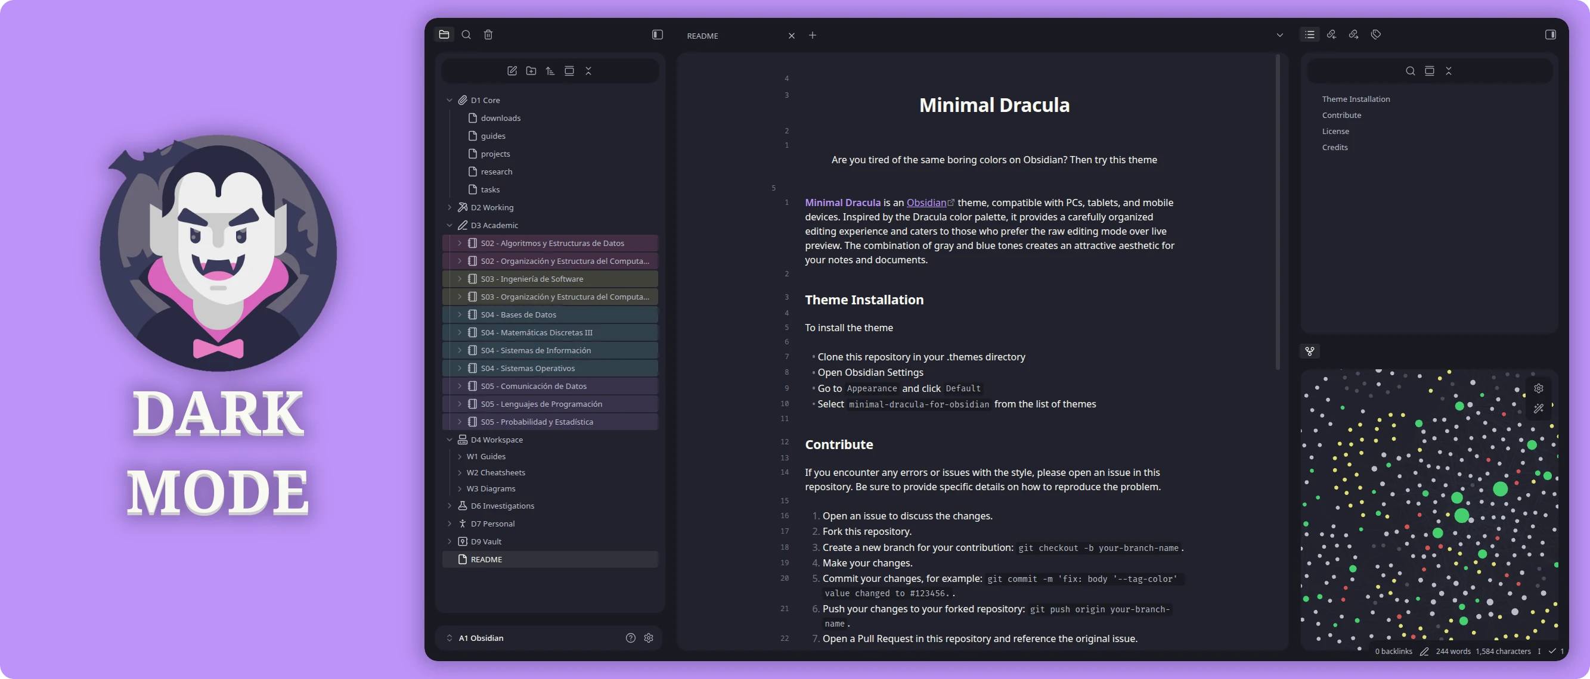Expand the D6 Investigations folder

pos(450,506)
